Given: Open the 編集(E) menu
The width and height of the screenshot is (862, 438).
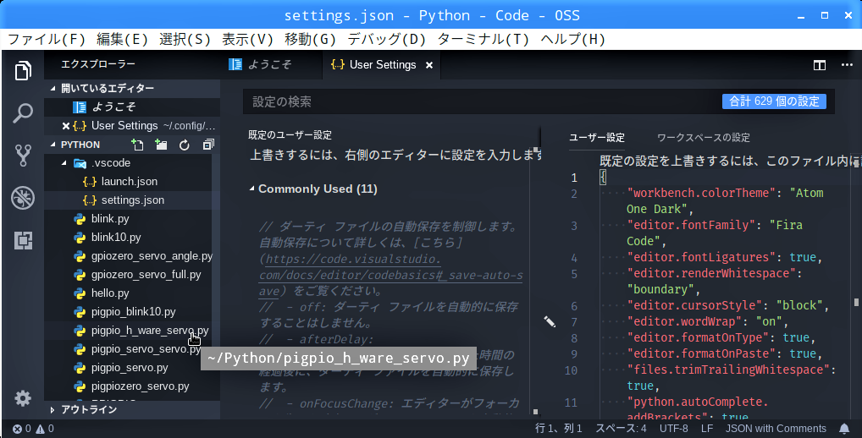Looking at the screenshot, I should [122, 40].
